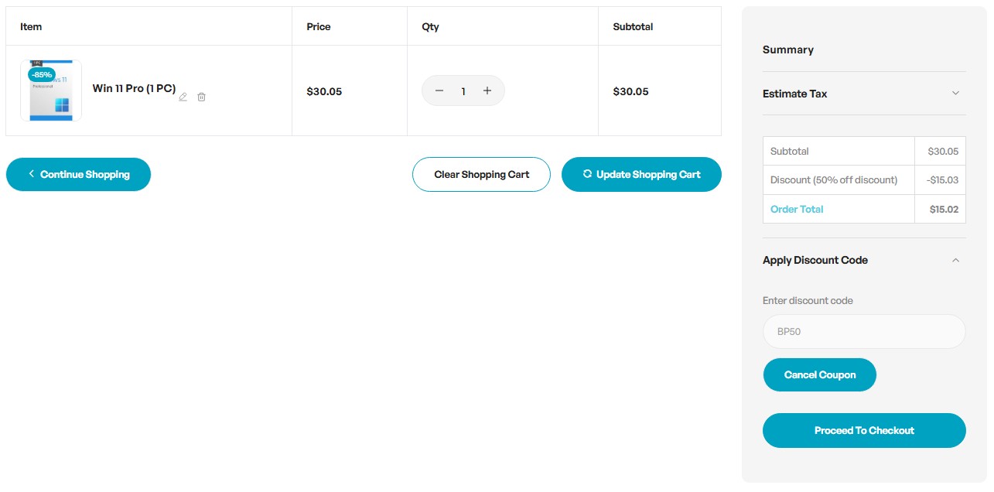The width and height of the screenshot is (994, 492).
Task: Decrease quantity with the minus button
Action: [x=439, y=91]
